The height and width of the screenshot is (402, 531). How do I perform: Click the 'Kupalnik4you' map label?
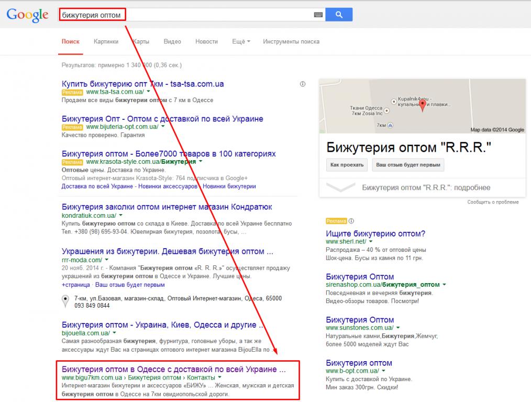[424, 102]
